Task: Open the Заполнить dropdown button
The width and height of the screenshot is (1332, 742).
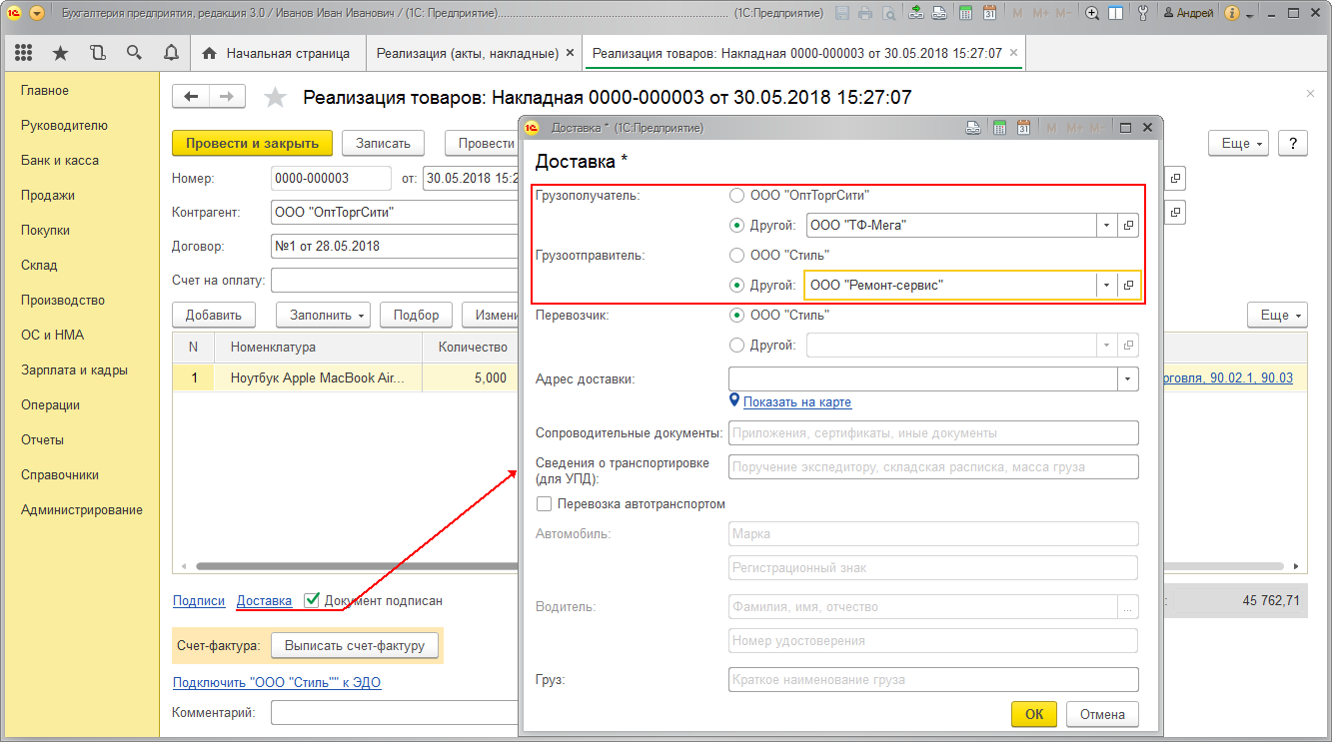Action: (323, 315)
